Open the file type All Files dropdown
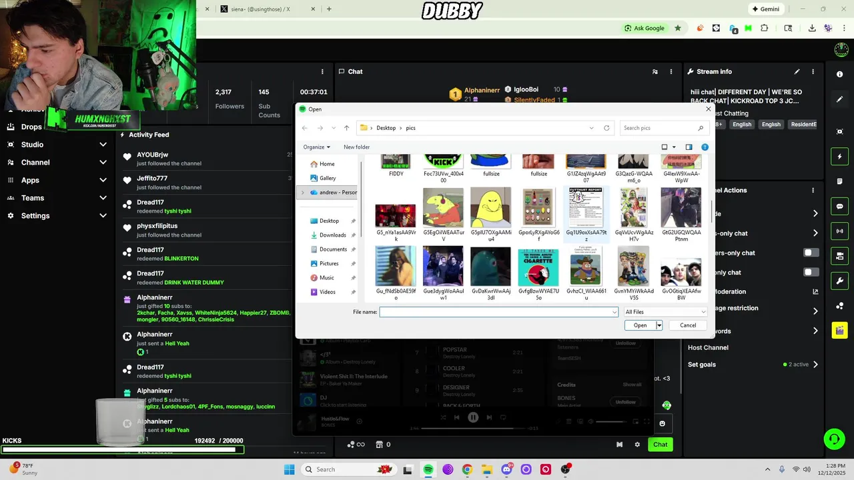Viewport: 854px width, 480px height. pyautogui.click(x=665, y=312)
